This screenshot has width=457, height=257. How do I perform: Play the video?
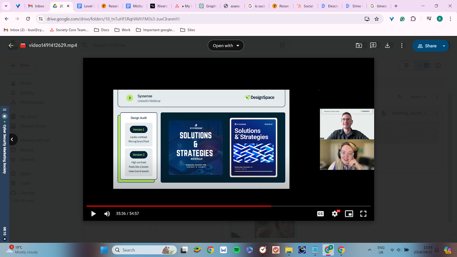pos(93,214)
